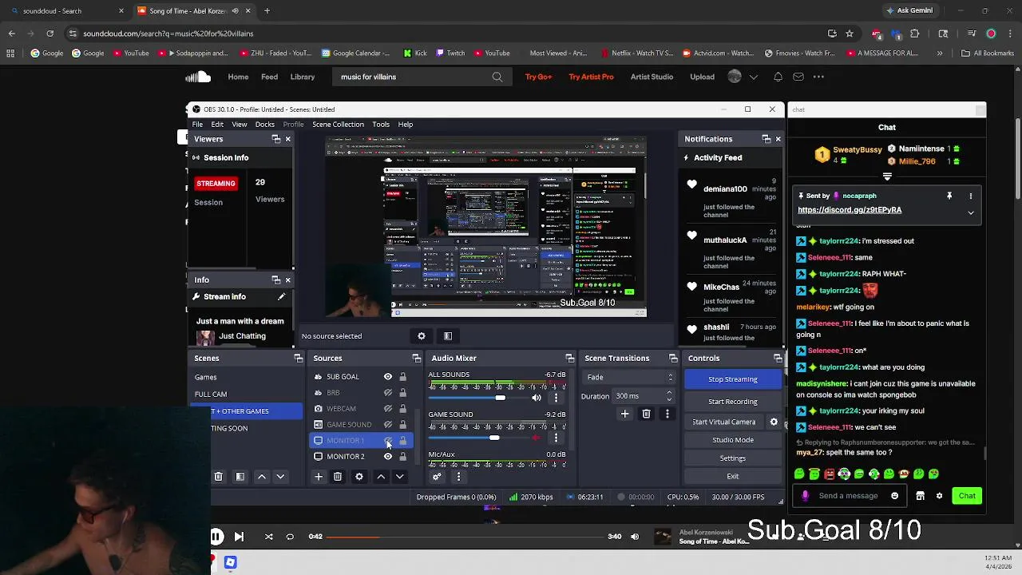Open advanced audio properties gears icon
Viewport: 1022px width, 575px height.
click(437, 477)
